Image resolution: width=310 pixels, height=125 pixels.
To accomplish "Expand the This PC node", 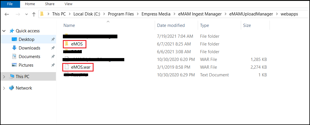I will coord(4,76).
